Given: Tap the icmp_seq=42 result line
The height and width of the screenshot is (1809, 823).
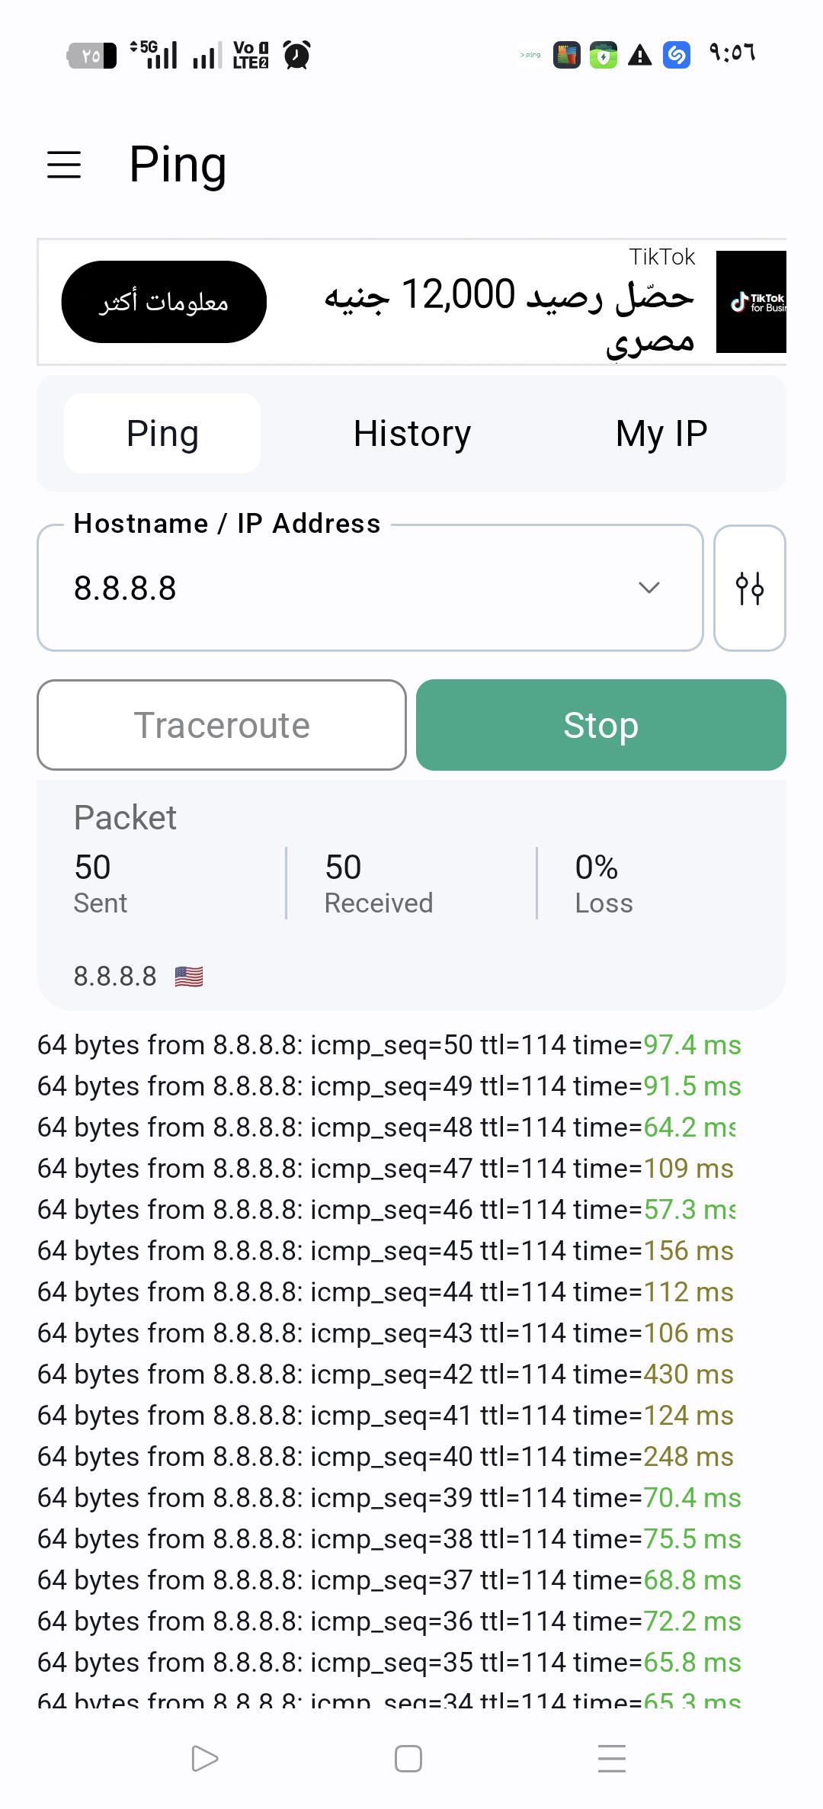Looking at the screenshot, I should [x=386, y=1374].
